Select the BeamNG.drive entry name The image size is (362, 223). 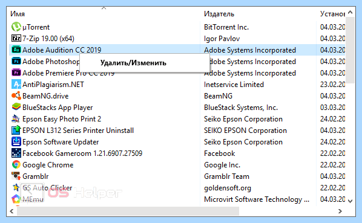click(x=45, y=96)
